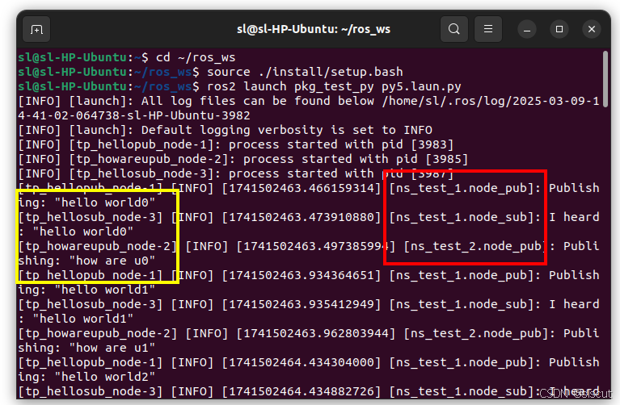Click timestamp 1741502463.934364651
Screen dimensions: 620x405
301,276
